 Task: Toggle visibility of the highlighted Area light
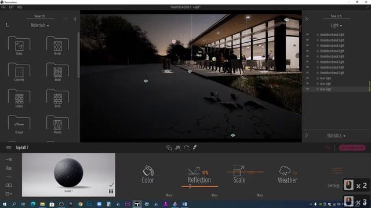click(x=308, y=89)
